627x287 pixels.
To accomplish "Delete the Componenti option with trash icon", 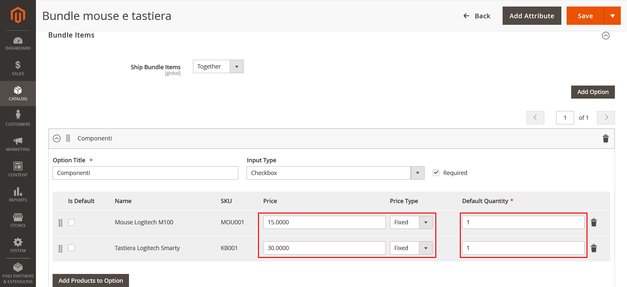I will pos(606,138).
